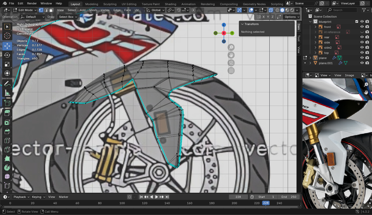Toggle Z axis mirror button
Screen dimensions: 372x215
pos(272,17)
